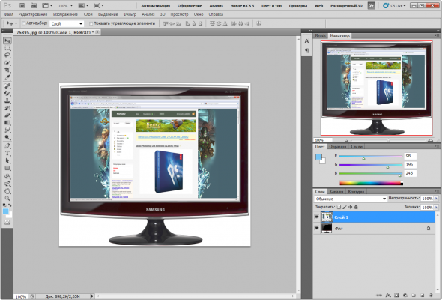The height and width of the screenshot is (300, 442).
Task: Open the View Extras dropdown
Action: pos(47,6)
